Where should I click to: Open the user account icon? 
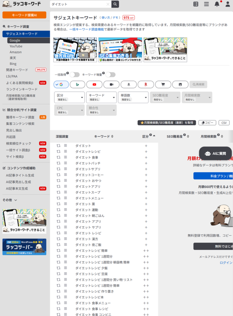(228, 4)
